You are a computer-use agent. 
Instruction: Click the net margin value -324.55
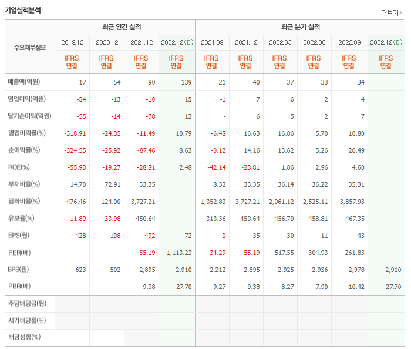point(75,150)
